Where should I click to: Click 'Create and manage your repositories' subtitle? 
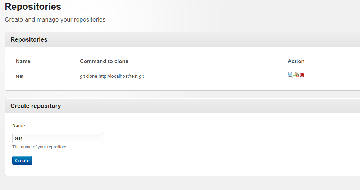click(x=55, y=19)
